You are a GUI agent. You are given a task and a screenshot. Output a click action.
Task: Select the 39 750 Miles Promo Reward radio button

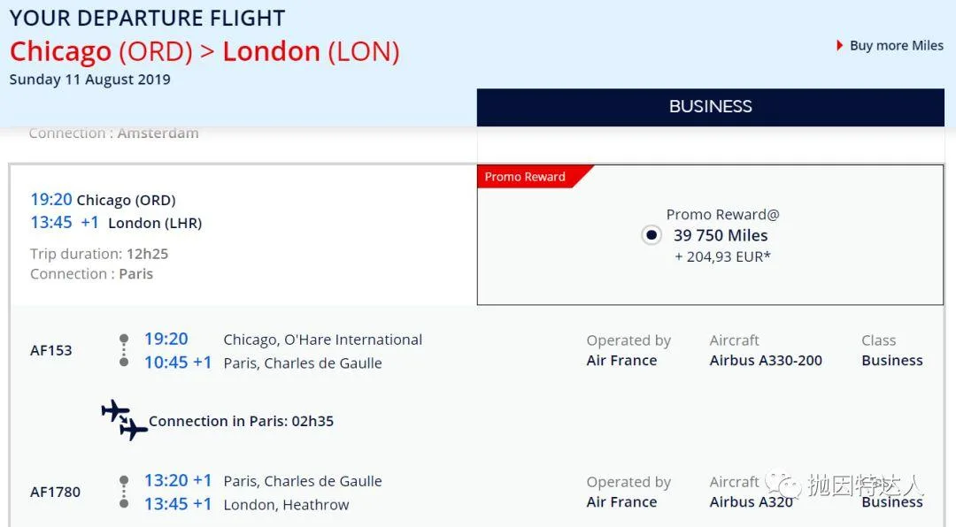651,235
